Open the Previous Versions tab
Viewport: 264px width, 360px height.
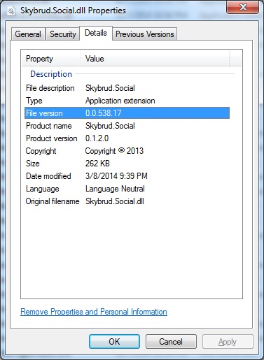click(145, 34)
